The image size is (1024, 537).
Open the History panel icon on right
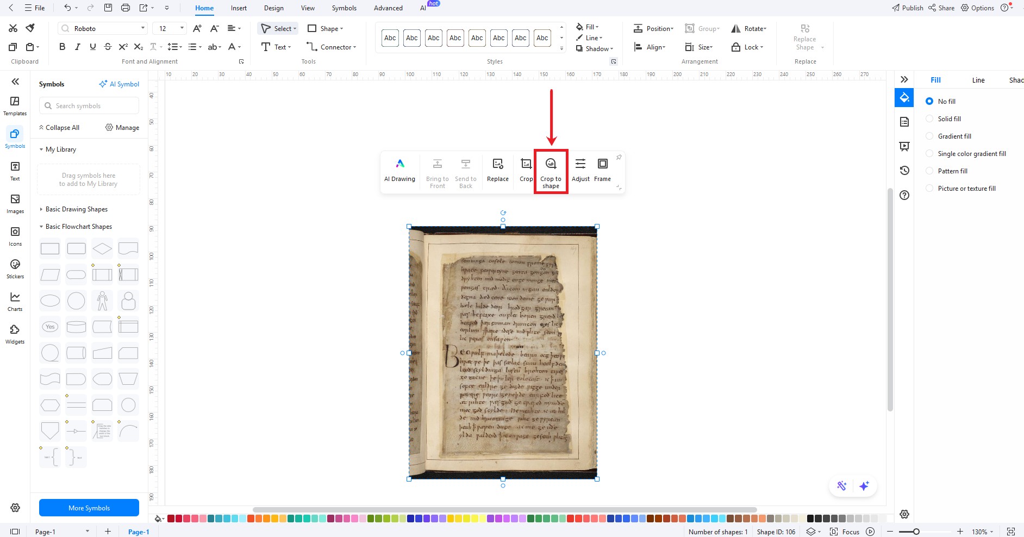[904, 171]
